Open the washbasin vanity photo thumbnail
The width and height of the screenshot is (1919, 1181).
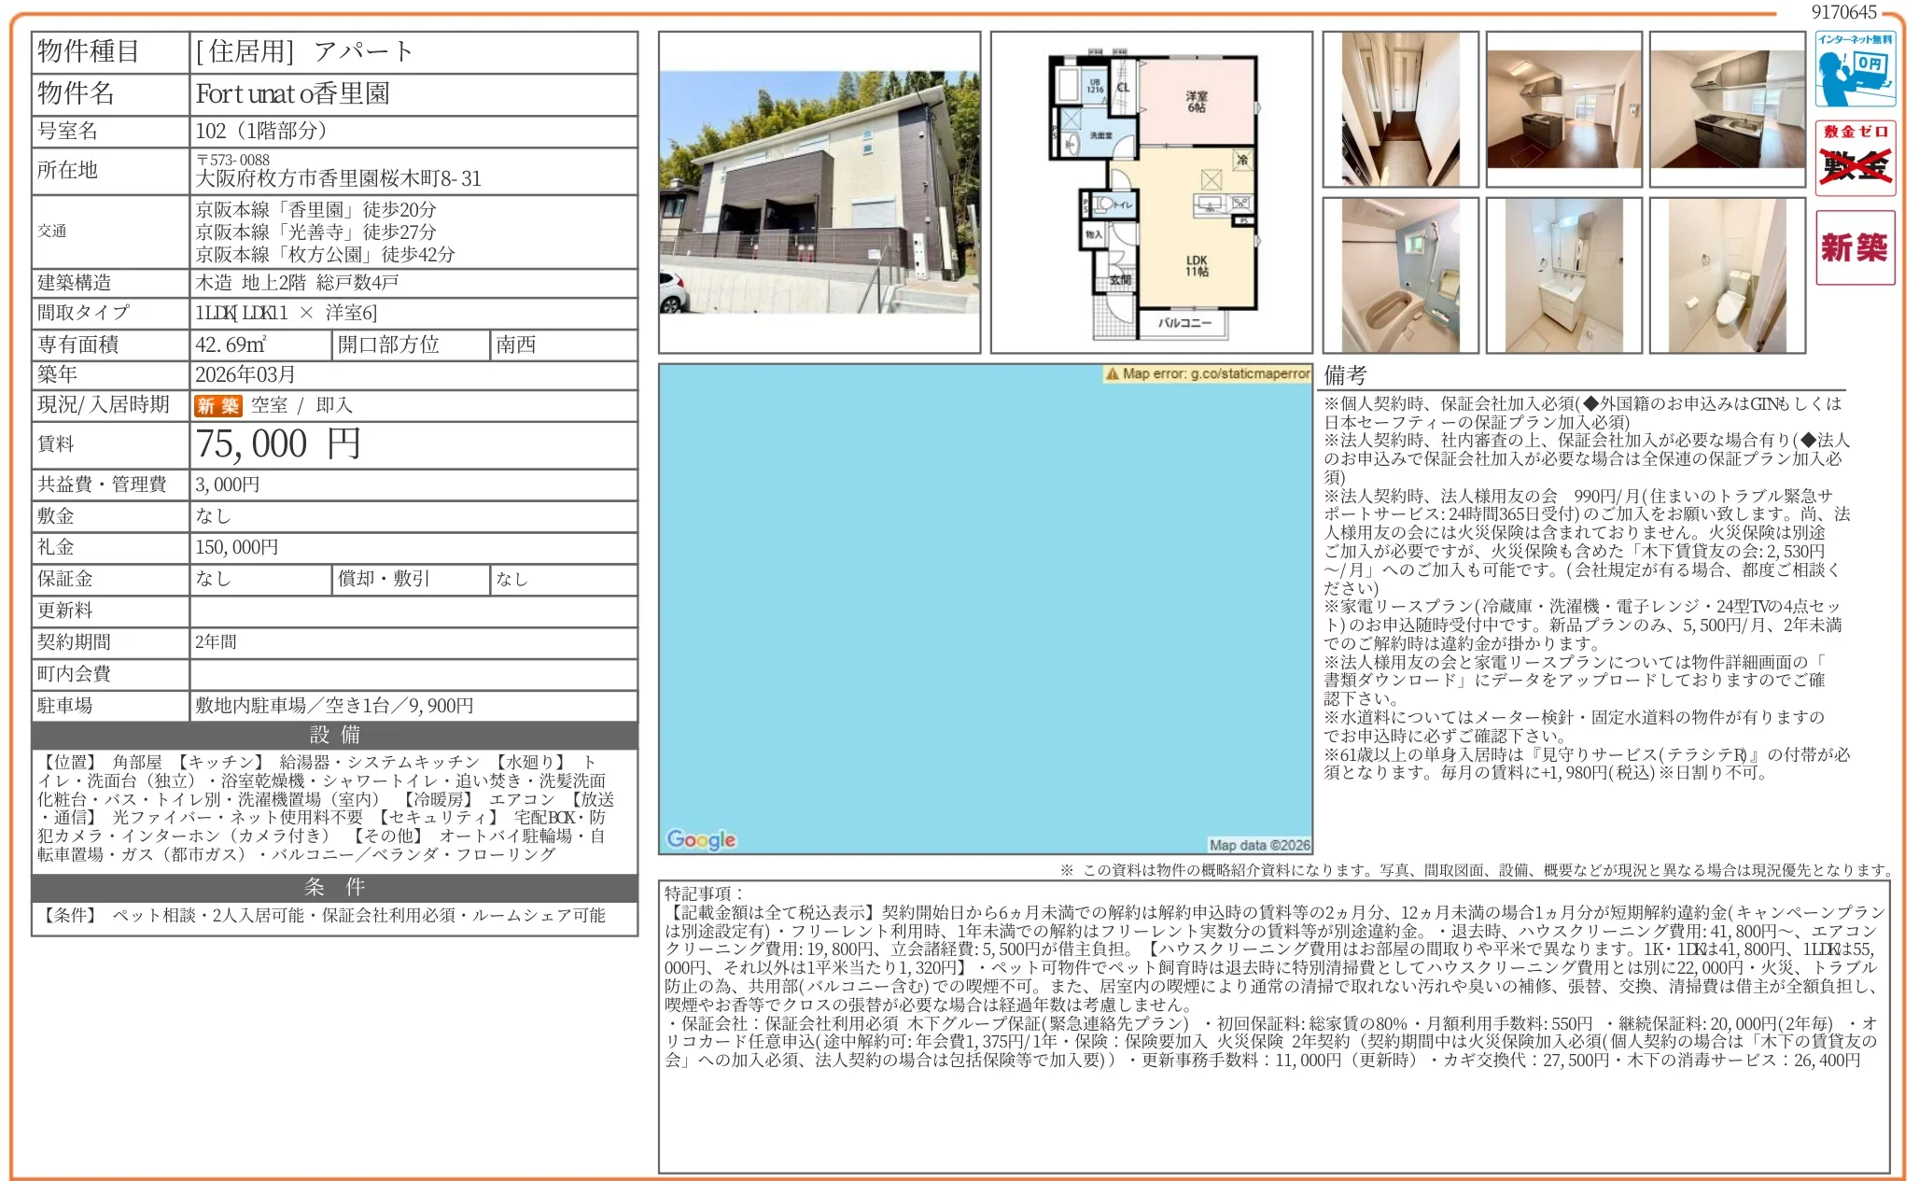1563,275
